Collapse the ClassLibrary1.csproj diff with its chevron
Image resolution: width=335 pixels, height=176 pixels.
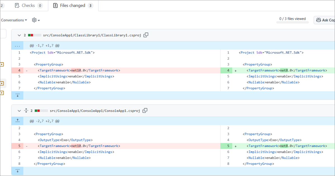coord(19,35)
